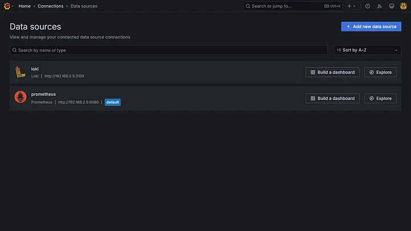The image size is (411, 231).
Task: Click loki URL http://192.168.2.5:3100
Action: [64, 76]
